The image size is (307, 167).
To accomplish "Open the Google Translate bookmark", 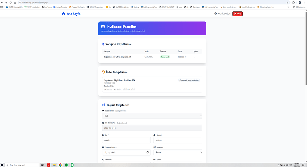I will pos(61,7).
